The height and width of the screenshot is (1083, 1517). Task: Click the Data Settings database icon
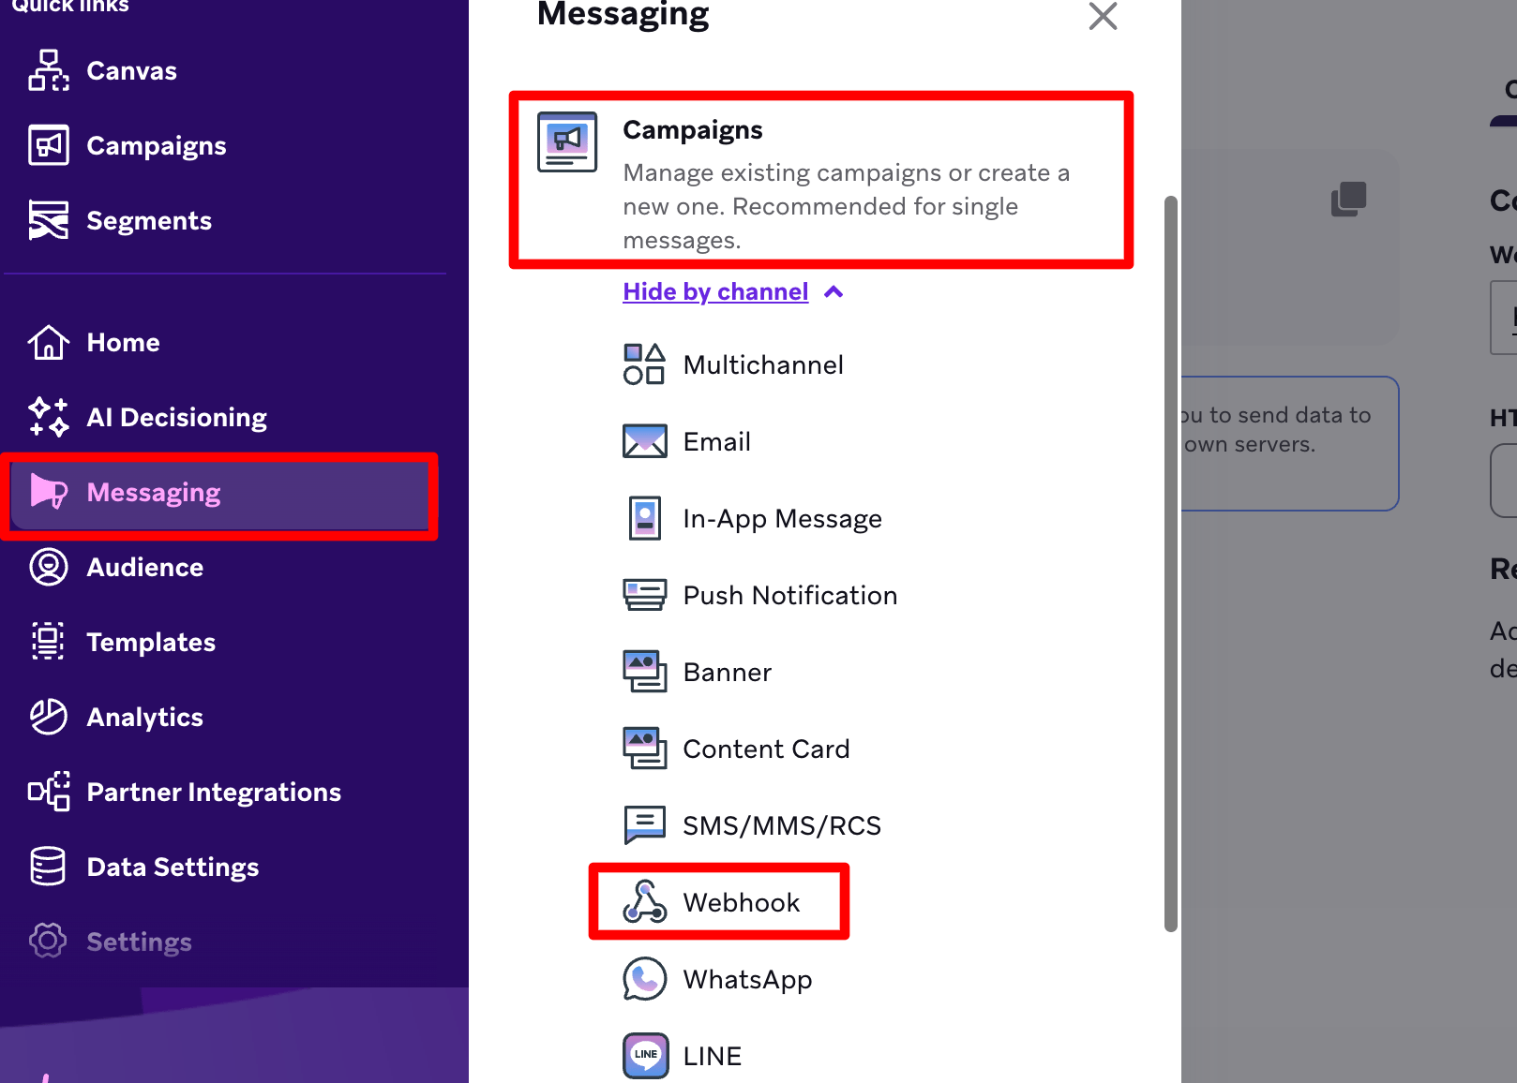click(x=49, y=867)
